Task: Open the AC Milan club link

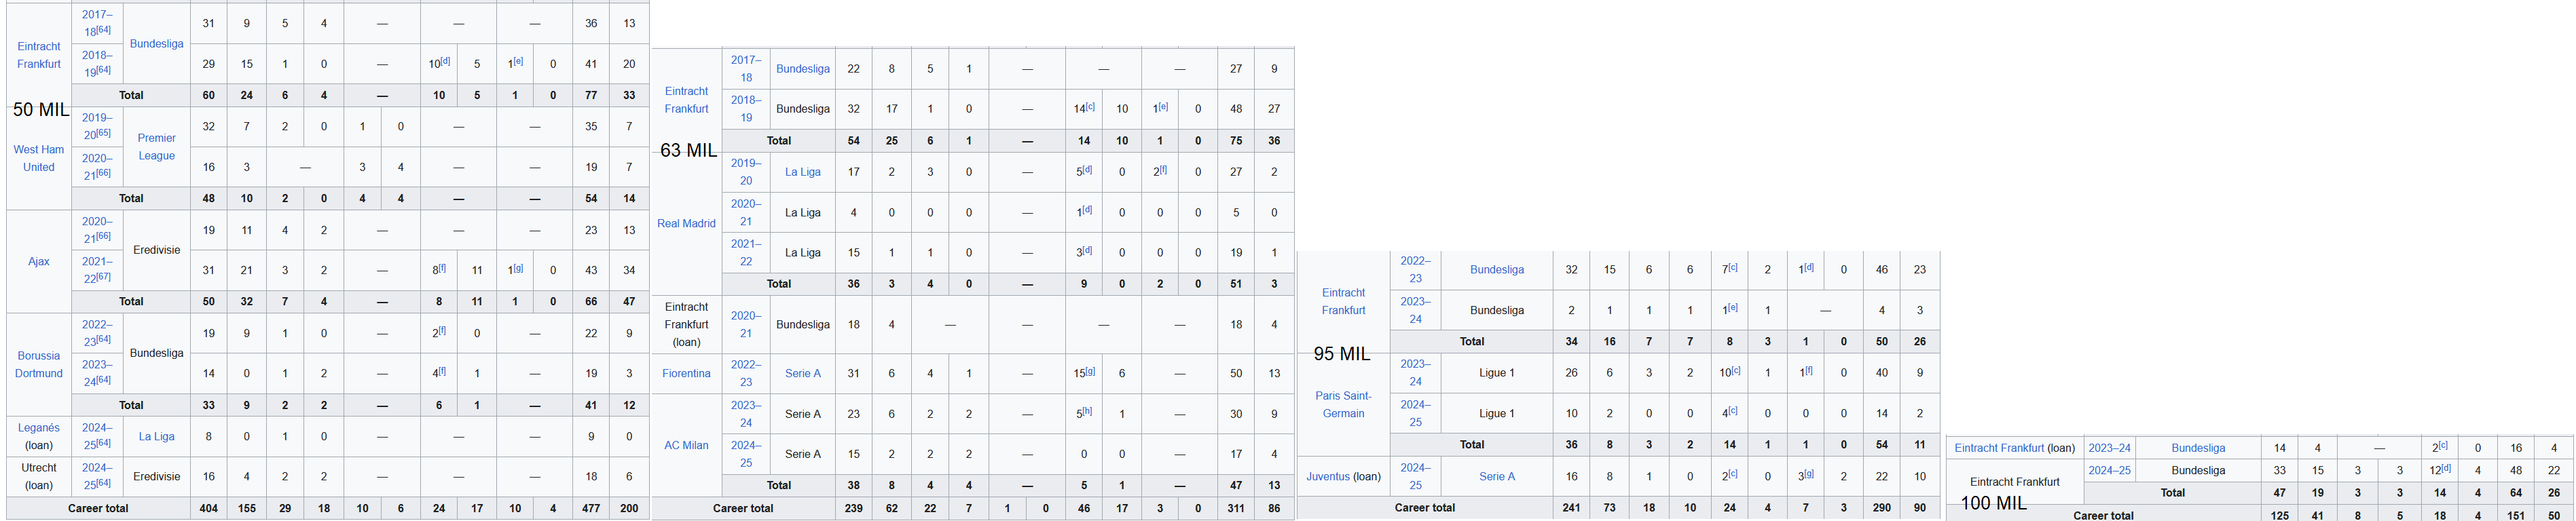Action: (x=686, y=445)
